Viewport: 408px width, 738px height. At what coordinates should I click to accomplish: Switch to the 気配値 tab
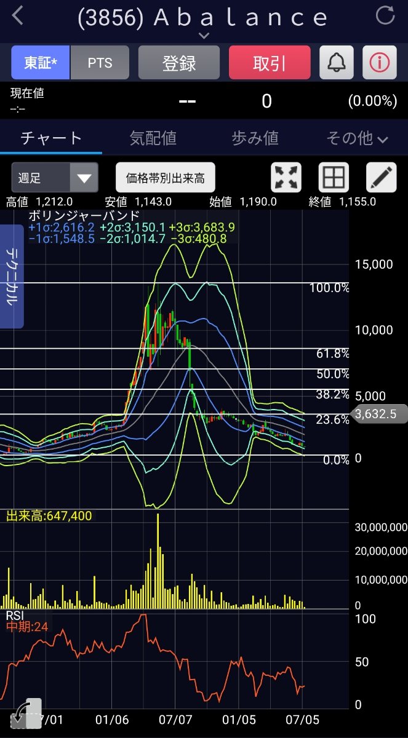coord(153,138)
